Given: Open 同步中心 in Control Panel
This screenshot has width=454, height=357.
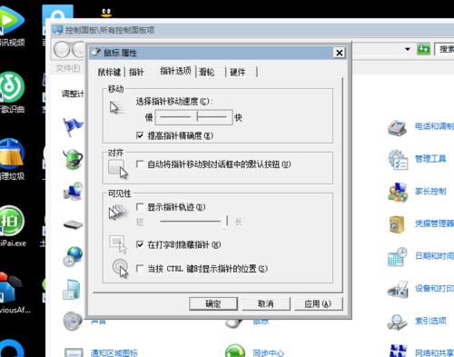Looking at the screenshot, I should click(268, 352).
